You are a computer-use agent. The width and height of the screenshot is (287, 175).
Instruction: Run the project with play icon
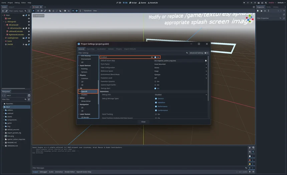coord(244,3)
